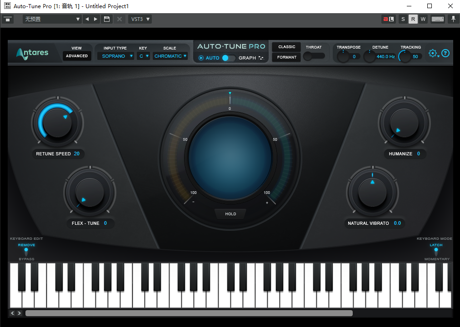Screen dimensions: 460x327
Task: Open the virtual keyboard icon
Action: (438, 19)
